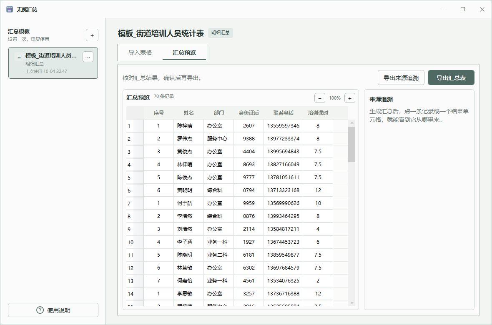This screenshot has width=492, height=325.
Task: Select the 模板_街道培训人员 template in sidebar
Action: 53,63
